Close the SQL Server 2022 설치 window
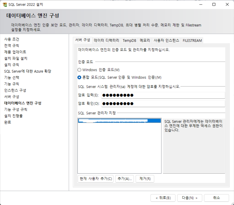This screenshot has width=234, height=205. click(227, 5)
